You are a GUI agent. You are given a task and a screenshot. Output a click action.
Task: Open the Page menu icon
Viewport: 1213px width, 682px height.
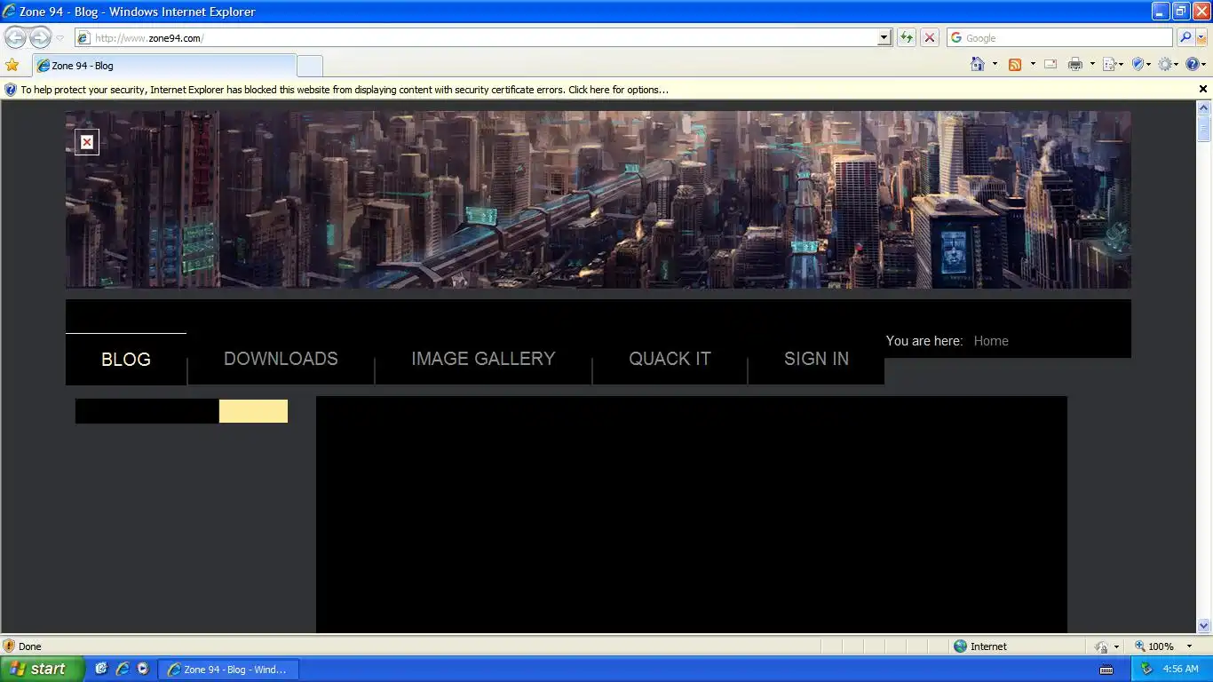[1113, 64]
